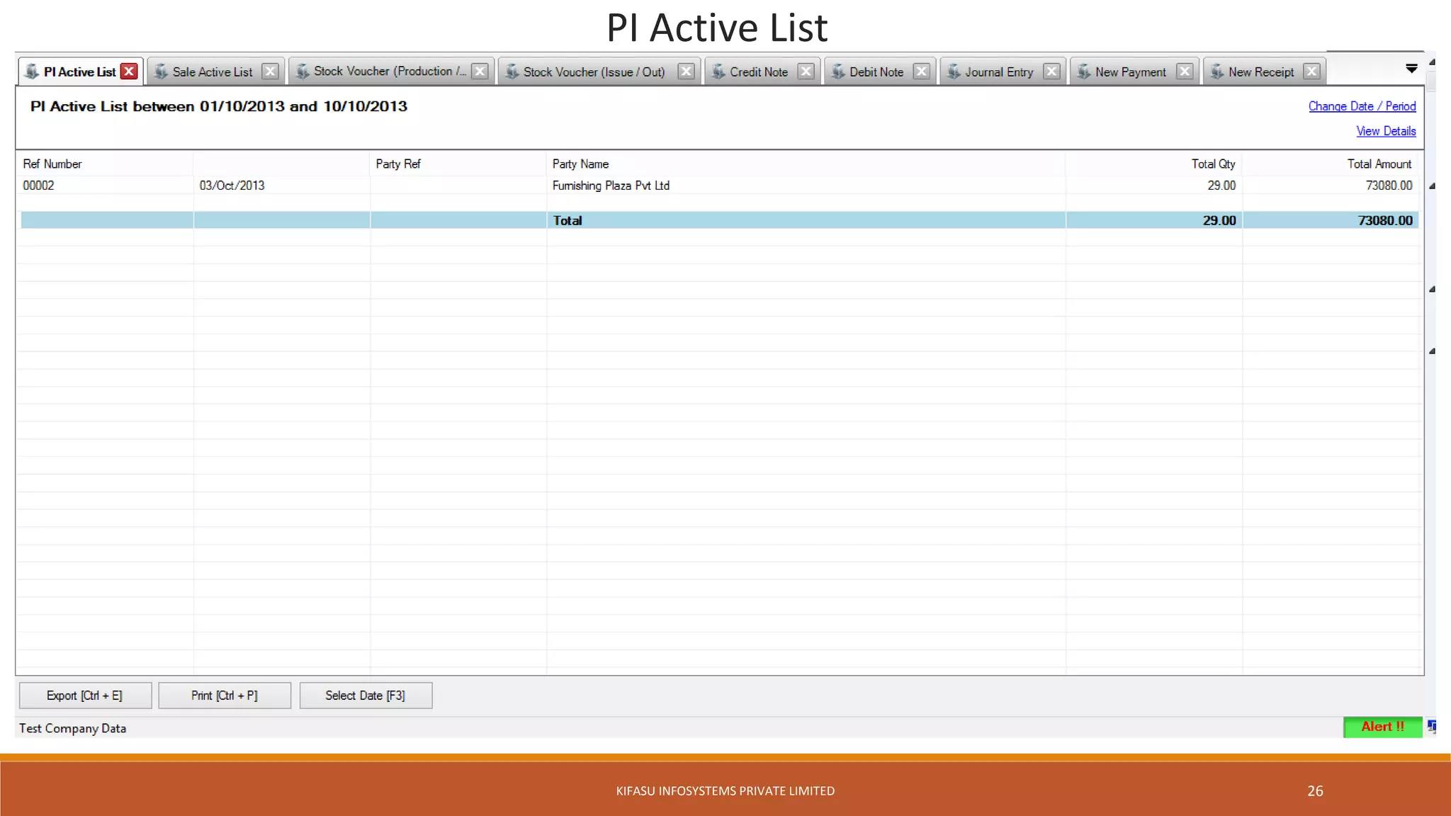This screenshot has height=816, width=1451.
Task: Open the View Details link
Action: coord(1386,131)
